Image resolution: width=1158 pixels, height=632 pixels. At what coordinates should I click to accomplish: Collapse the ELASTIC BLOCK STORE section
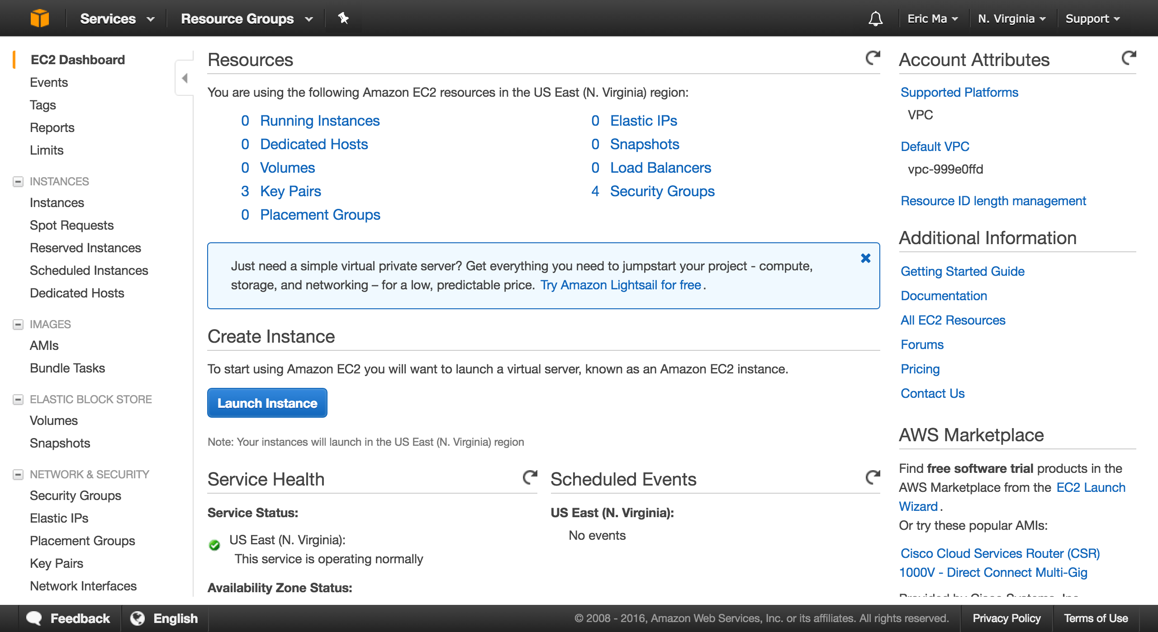coord(18,400)
